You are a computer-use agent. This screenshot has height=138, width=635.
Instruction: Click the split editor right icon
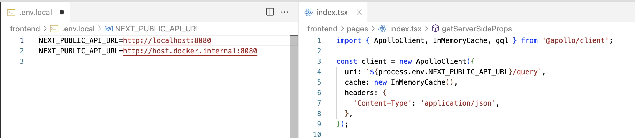(x=270, y=12)
